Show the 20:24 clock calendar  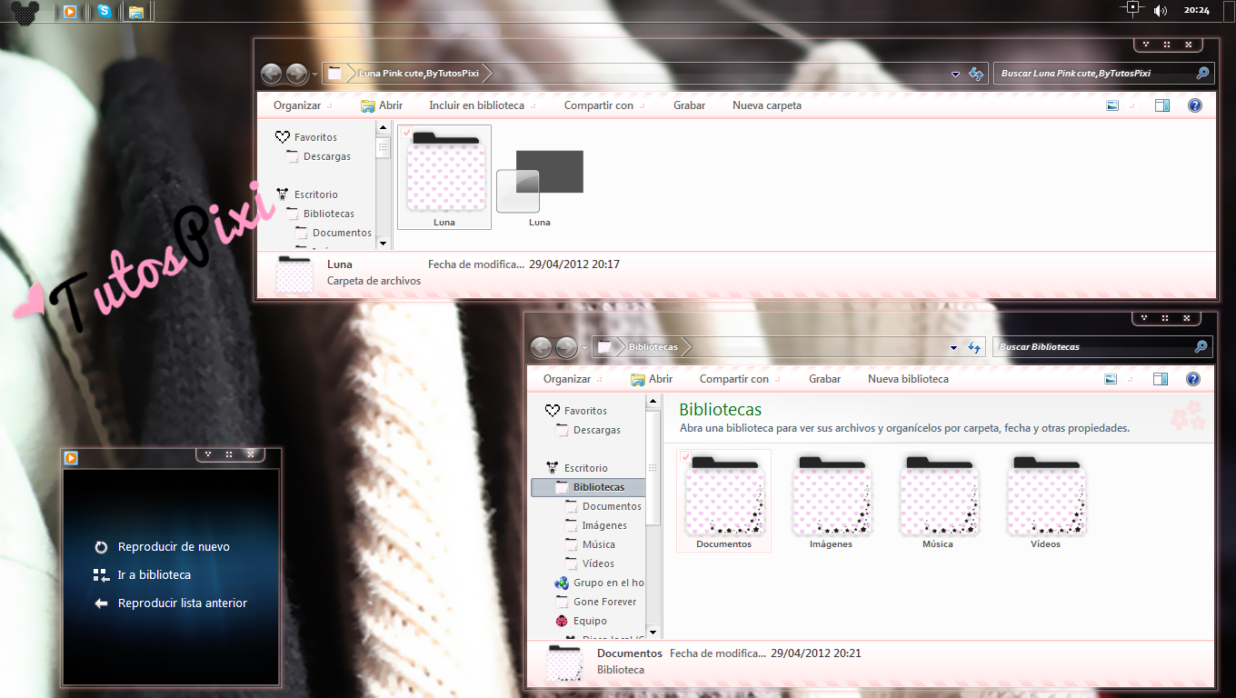click(1197, 11)
